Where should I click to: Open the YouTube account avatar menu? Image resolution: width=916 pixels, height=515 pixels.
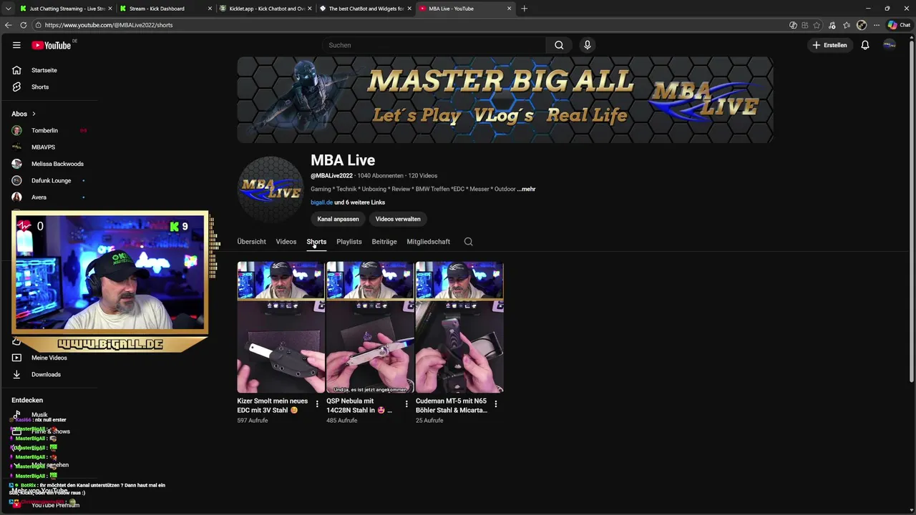[890, 45]
